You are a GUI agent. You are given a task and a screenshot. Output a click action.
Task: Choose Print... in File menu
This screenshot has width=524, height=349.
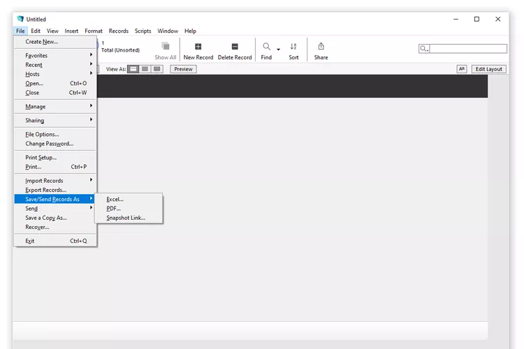tap(55, 167)
